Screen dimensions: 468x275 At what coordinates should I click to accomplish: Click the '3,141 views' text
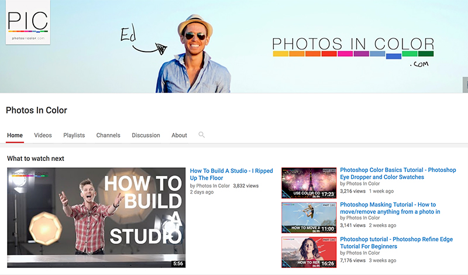tap(353, 225)
